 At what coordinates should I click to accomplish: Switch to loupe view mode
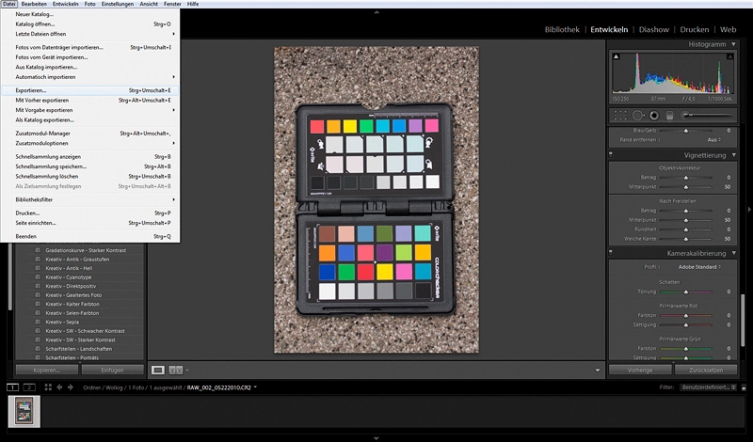click(x=158, y=370)
